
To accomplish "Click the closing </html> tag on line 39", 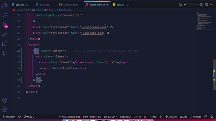I will [31, 92].
